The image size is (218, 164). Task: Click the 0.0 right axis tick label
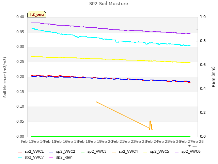tap(203, 137)
